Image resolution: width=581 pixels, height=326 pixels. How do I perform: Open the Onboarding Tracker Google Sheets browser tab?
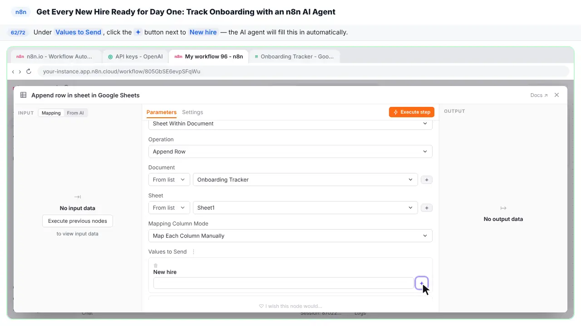point(294,57)
